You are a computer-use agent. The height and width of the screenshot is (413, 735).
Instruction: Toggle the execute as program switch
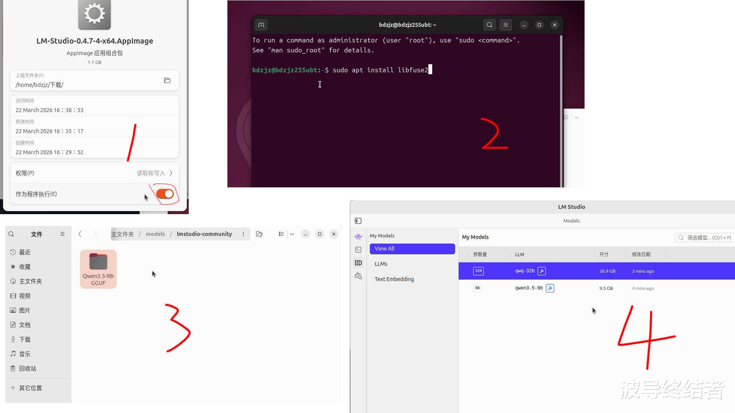coord(165,194)
